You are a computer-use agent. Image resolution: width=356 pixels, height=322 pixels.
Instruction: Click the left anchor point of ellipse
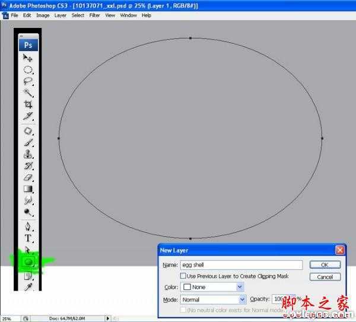59,138
